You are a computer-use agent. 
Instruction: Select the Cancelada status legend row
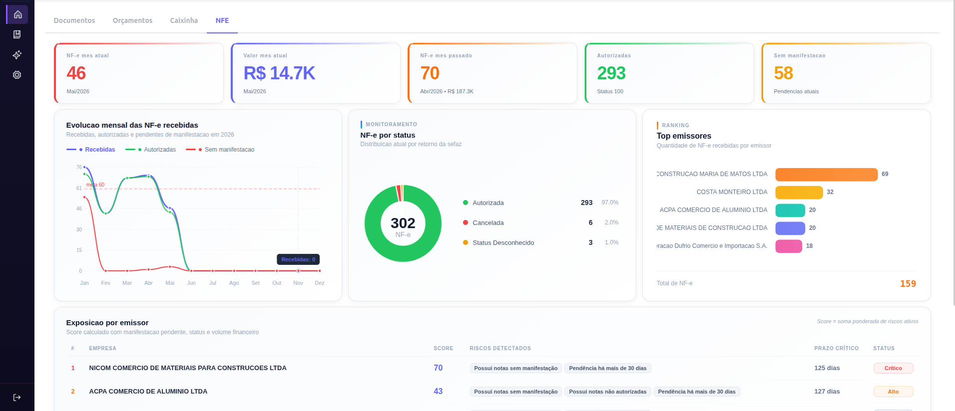540,222
